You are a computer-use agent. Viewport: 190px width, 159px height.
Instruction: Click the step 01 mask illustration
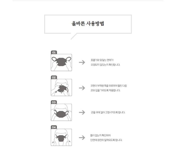[61, 63]
